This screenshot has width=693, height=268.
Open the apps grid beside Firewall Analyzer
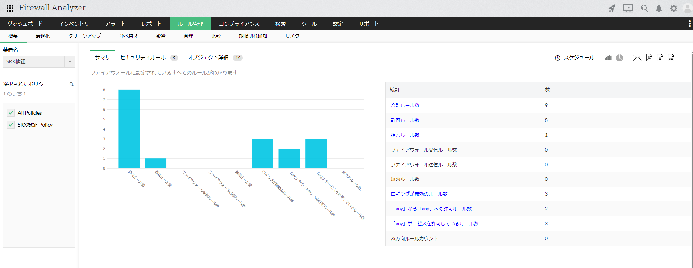(10, 8)
